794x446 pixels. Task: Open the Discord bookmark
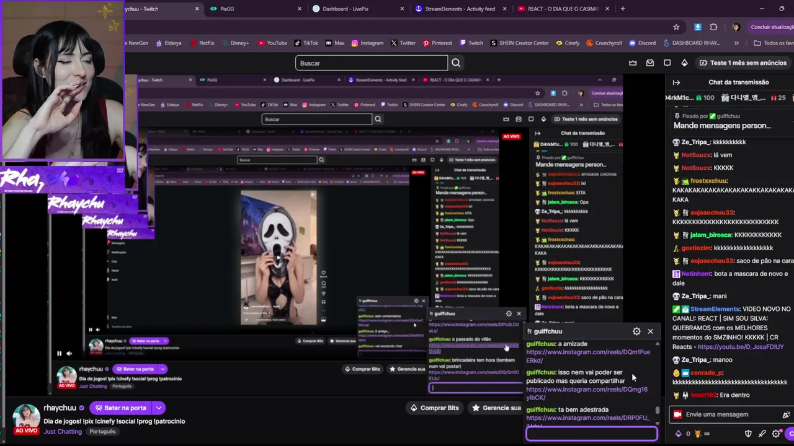pos(642,43)
